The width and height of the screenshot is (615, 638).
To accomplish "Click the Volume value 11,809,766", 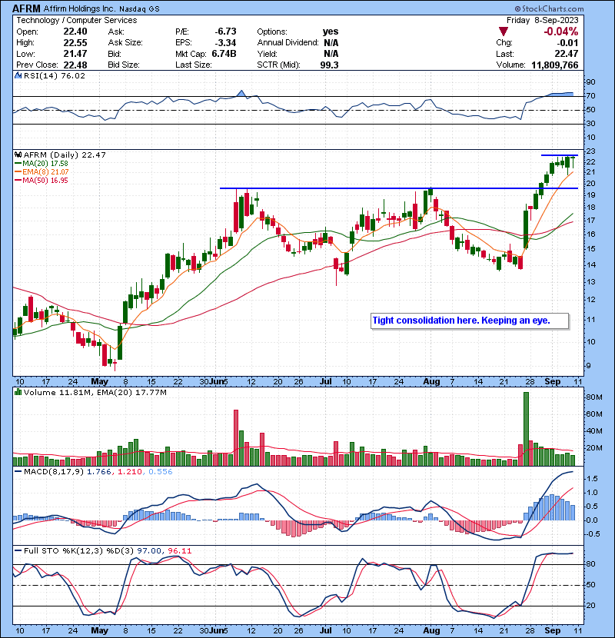I will coord(555,65).
